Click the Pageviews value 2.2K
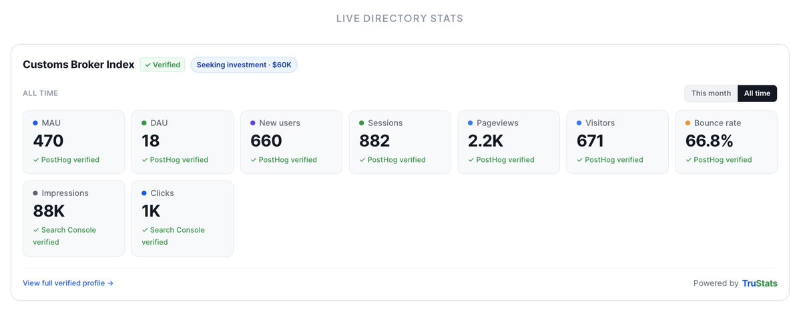This screenshot has width=801, height=314. coord(486,141)
